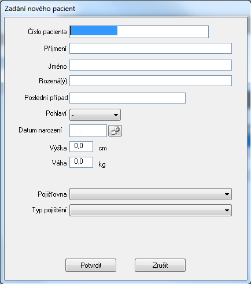Click the Číslo pacienta label
Image resolution: width=251 pixels, height=284 pixels.
tap(47, 32)
